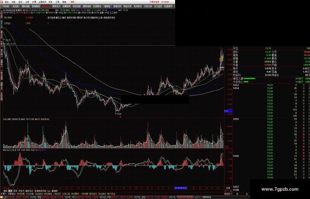Open the 扩展 menu in menu bar

click(34, 2)
